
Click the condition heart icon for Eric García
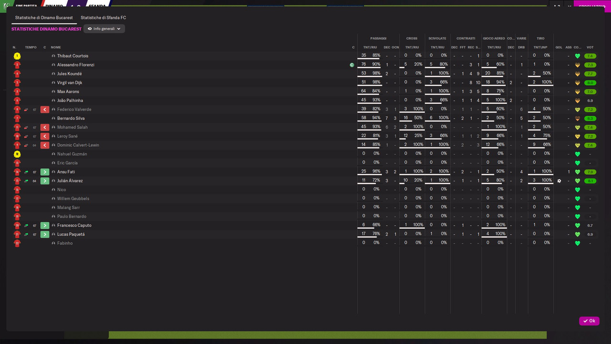(x=578, y=163)
